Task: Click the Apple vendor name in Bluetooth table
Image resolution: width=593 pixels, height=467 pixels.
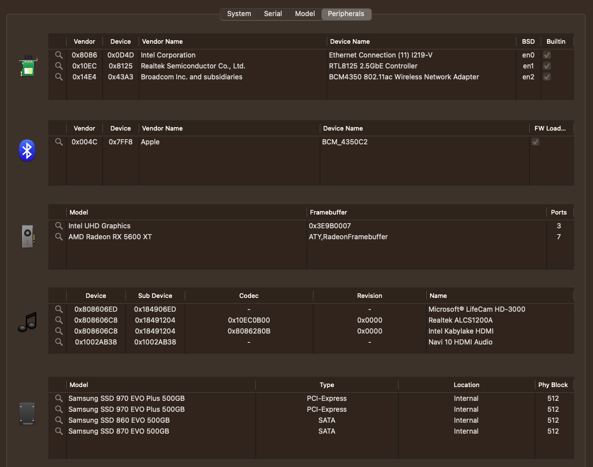Action: click(150, 142)
